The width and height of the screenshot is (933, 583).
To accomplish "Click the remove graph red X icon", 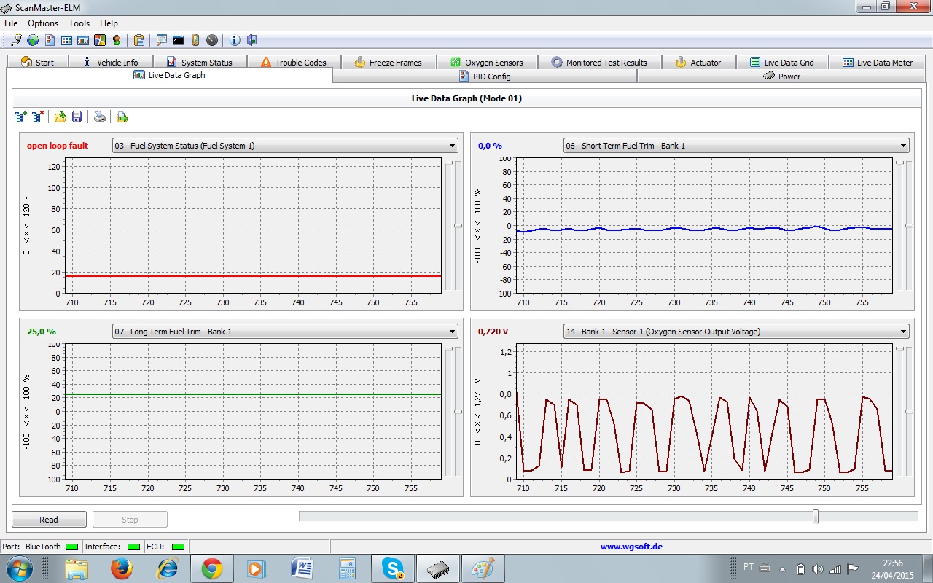I will click(x=38, y=117).
